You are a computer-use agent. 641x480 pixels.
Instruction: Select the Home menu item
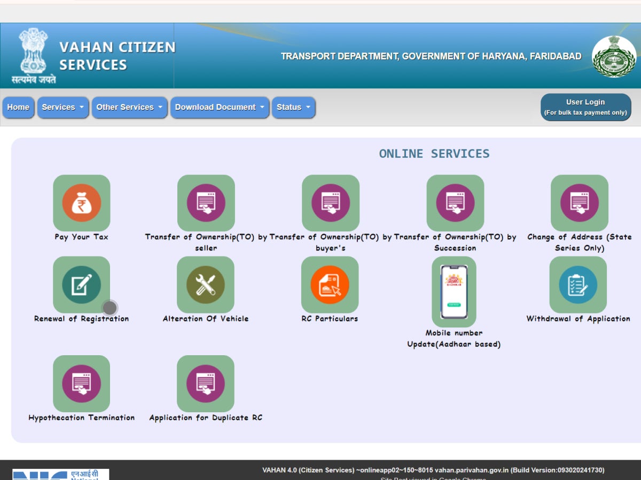click(18, 107)
